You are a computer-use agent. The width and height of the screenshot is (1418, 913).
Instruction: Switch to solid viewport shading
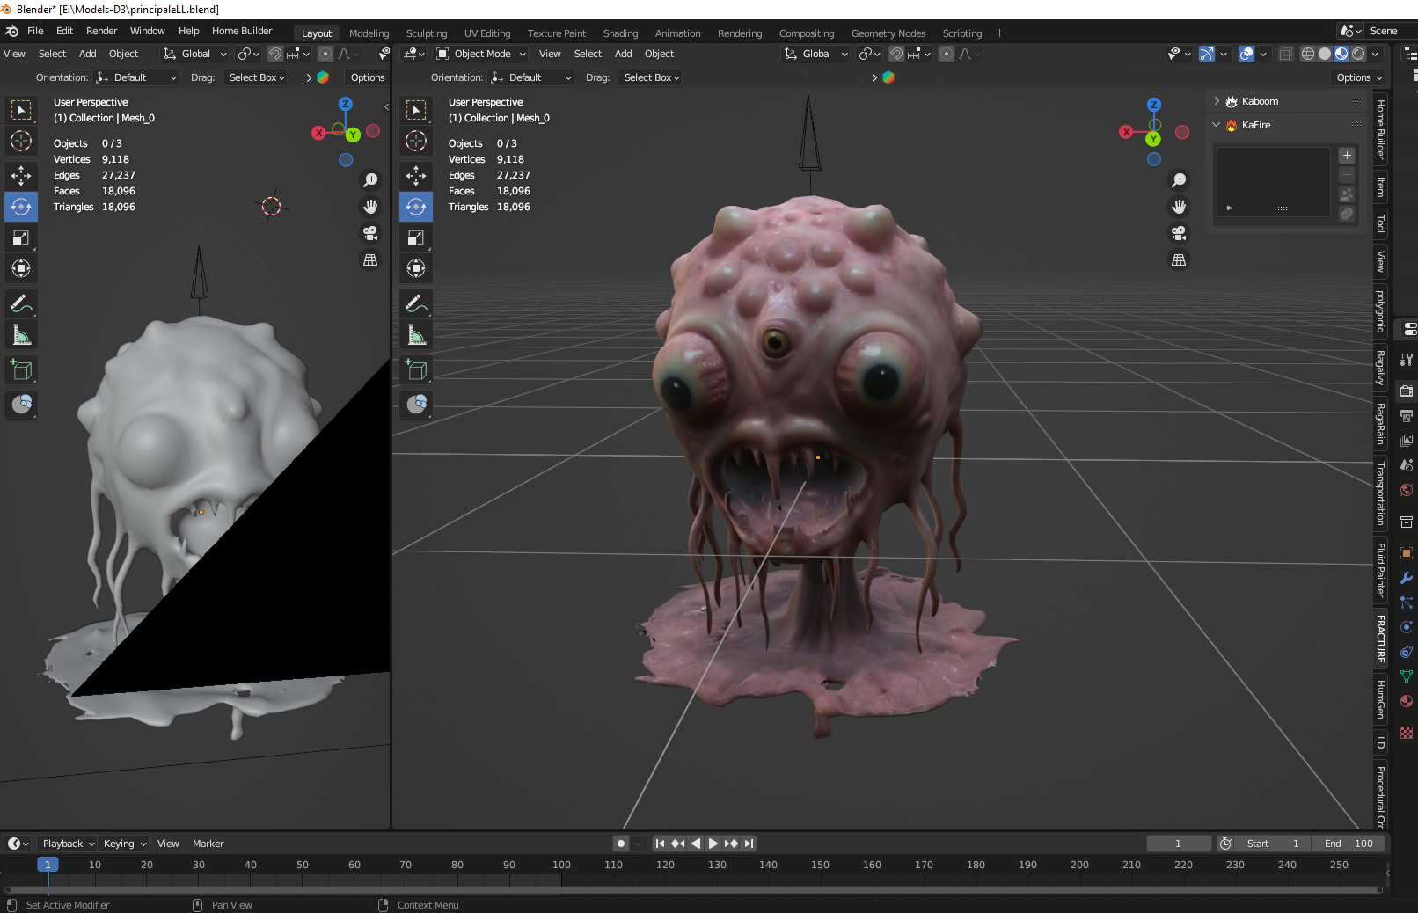click(x=1325, y=54)
